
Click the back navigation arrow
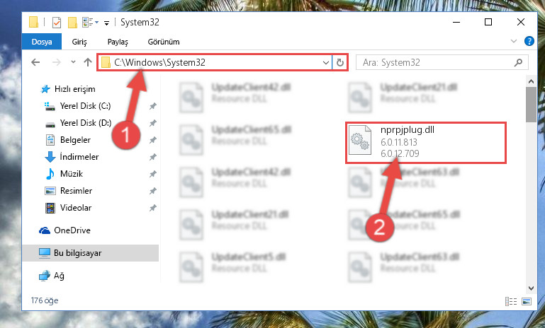(x=35, y=62)
